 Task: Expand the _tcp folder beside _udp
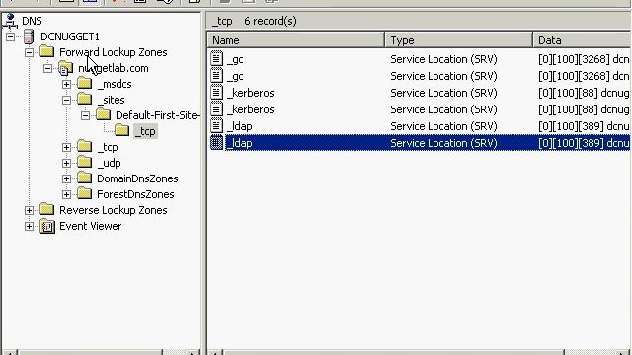(66, 147)
